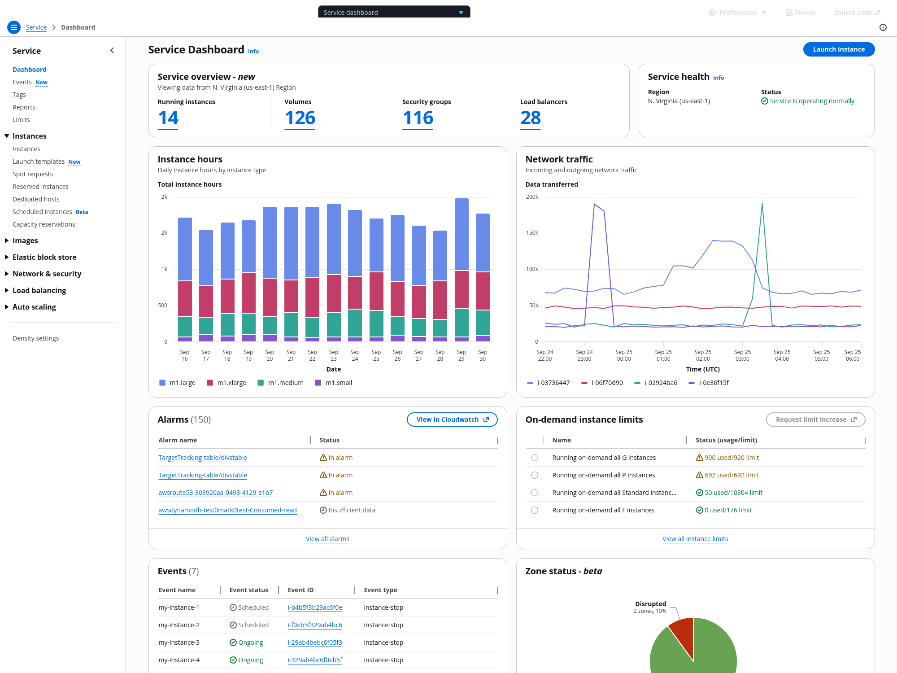Open the Service dashboard dropdown

(x=394, y=12)
